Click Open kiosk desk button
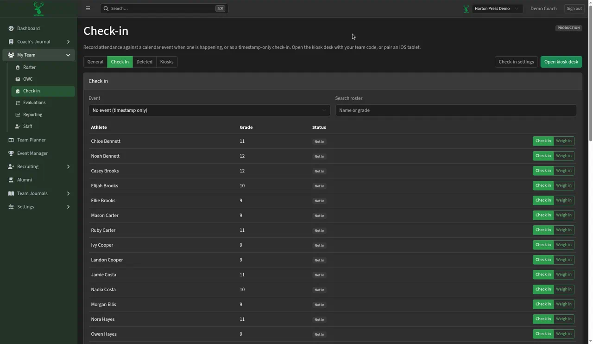 (561, 62)
